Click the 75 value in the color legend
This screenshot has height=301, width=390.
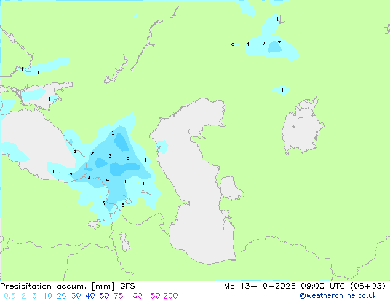click(118, 296)
